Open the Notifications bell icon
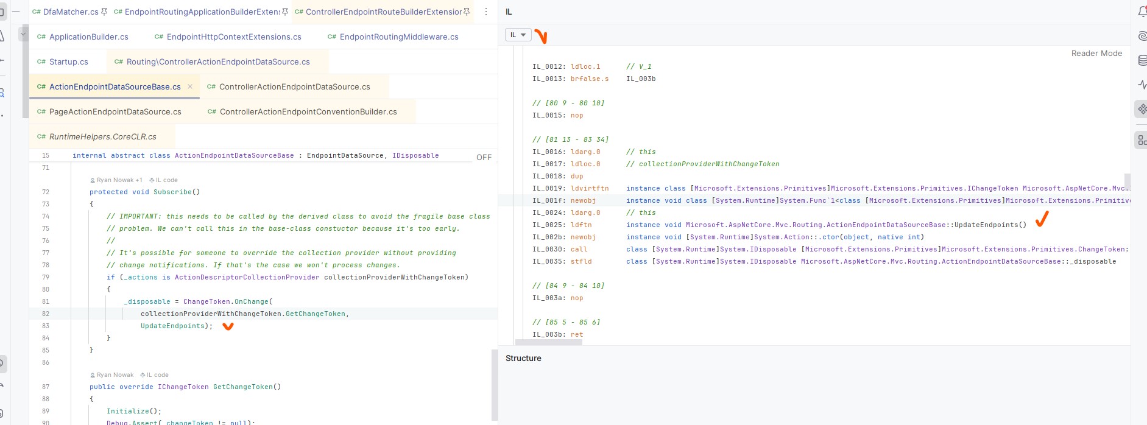This screenshot has width=1147, height=425. pyautogui.click(x=1142, y=12)
